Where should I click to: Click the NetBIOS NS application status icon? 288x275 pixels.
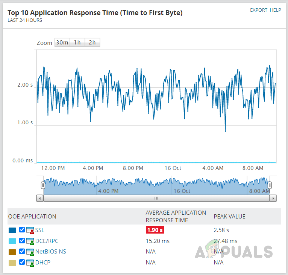[x=30, y=252]
